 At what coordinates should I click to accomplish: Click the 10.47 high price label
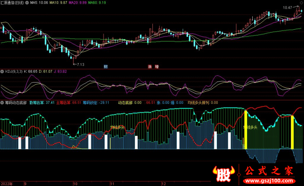tap(287, 8)
